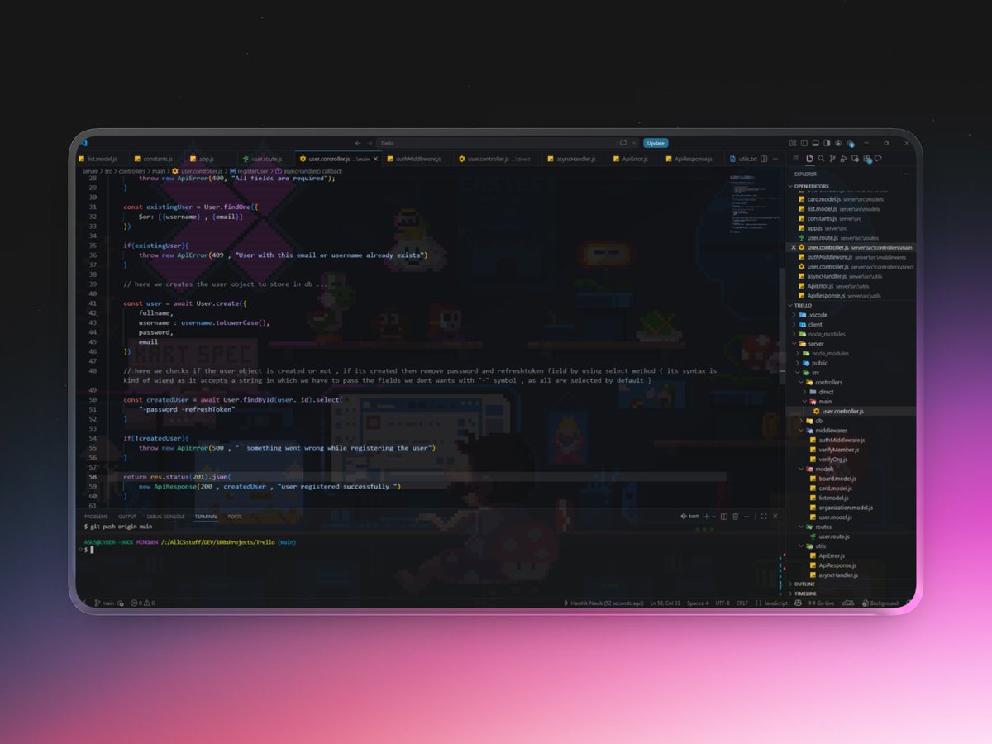
Task: Click the split editor icon
Action: coord(764,158)
